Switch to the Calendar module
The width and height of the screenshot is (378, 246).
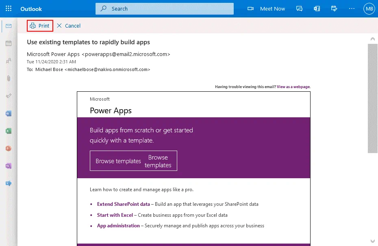coord(9,43)
